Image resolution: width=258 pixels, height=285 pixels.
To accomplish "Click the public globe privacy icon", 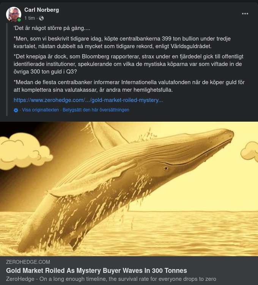I will [41, 18].
